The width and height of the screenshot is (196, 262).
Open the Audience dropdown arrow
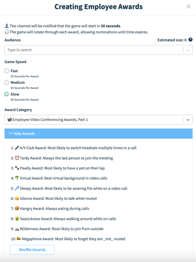[188, 50]
